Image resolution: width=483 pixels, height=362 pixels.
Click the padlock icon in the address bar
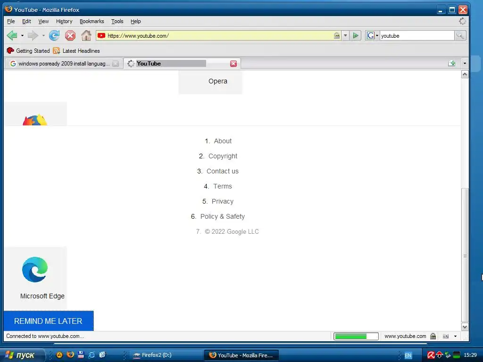point(337,36)
